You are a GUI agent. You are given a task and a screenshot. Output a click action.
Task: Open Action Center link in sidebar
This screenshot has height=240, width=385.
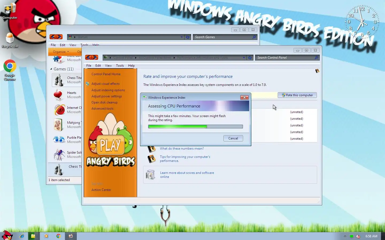[x=101, y=190]
